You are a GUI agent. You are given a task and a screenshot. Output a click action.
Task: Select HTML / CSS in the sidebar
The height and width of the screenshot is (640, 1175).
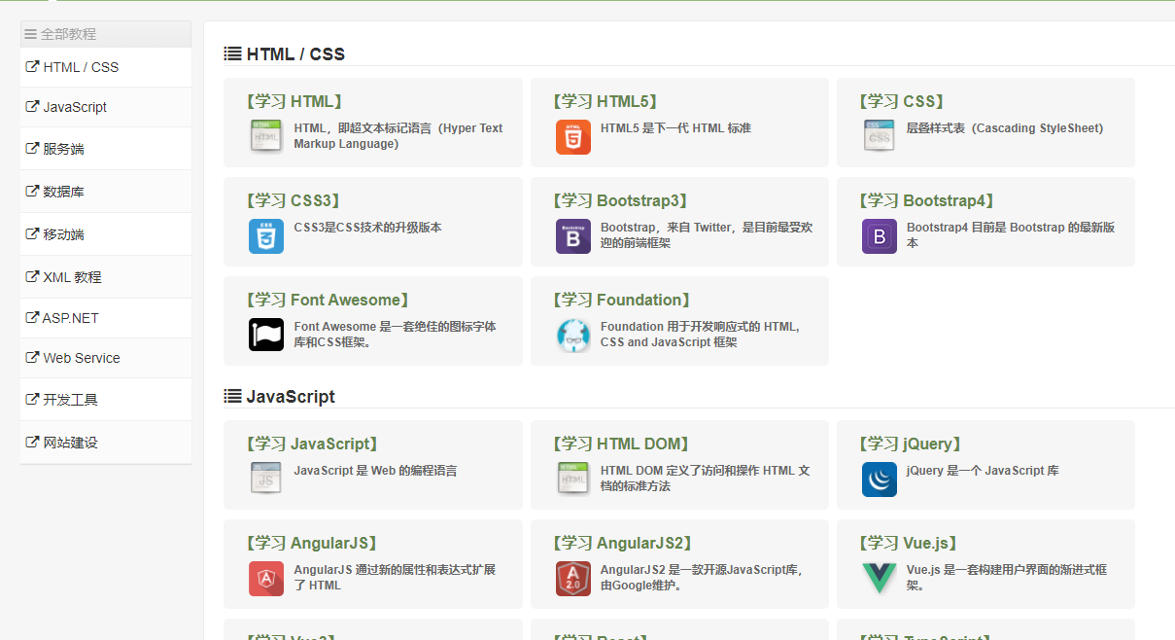click(x=106, y=67)
